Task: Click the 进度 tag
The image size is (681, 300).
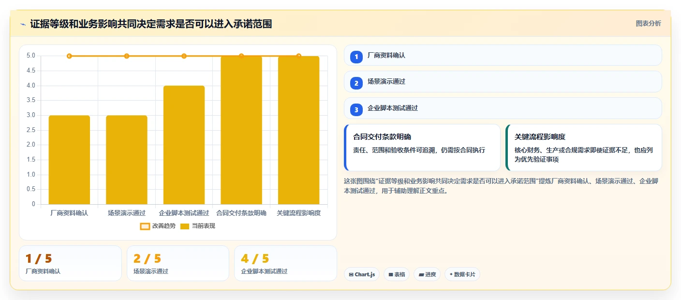Action: pos(427,274)
